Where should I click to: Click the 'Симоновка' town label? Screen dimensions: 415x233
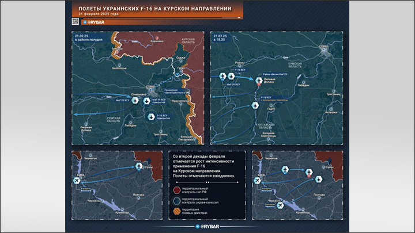(x=139, y=94)
